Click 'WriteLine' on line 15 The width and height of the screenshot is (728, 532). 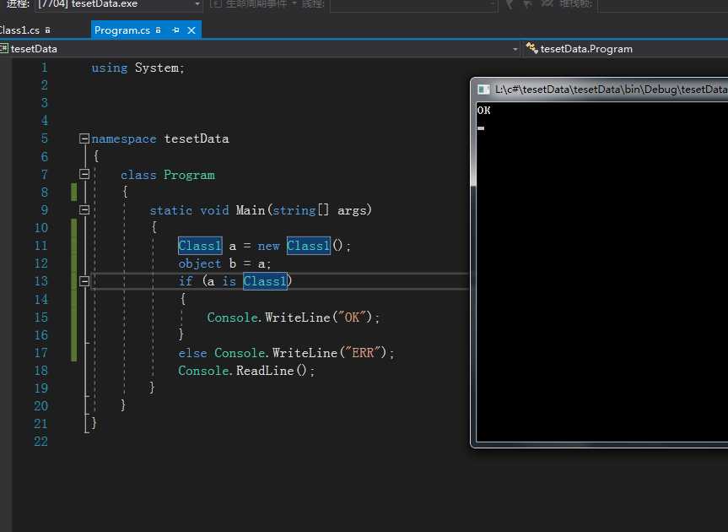point(298,318)
